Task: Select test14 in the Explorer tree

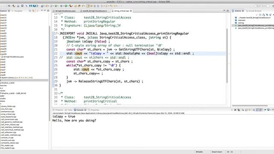Action: pyautogui.click(x=3, y=15)
